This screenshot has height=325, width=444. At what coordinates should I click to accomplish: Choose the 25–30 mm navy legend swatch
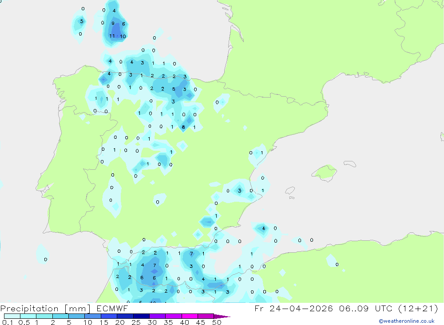coord(141,316)
